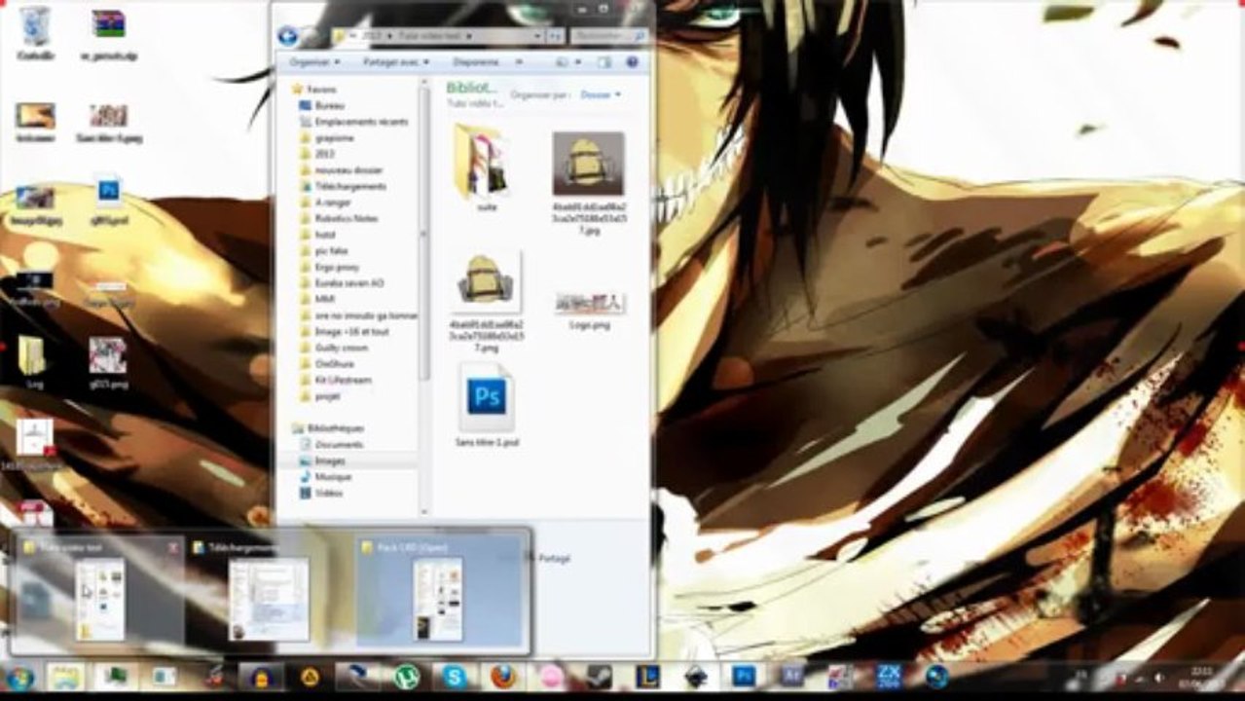Click the change view icon in toolbar
The image size is (1245, 701).
(563, 62)
